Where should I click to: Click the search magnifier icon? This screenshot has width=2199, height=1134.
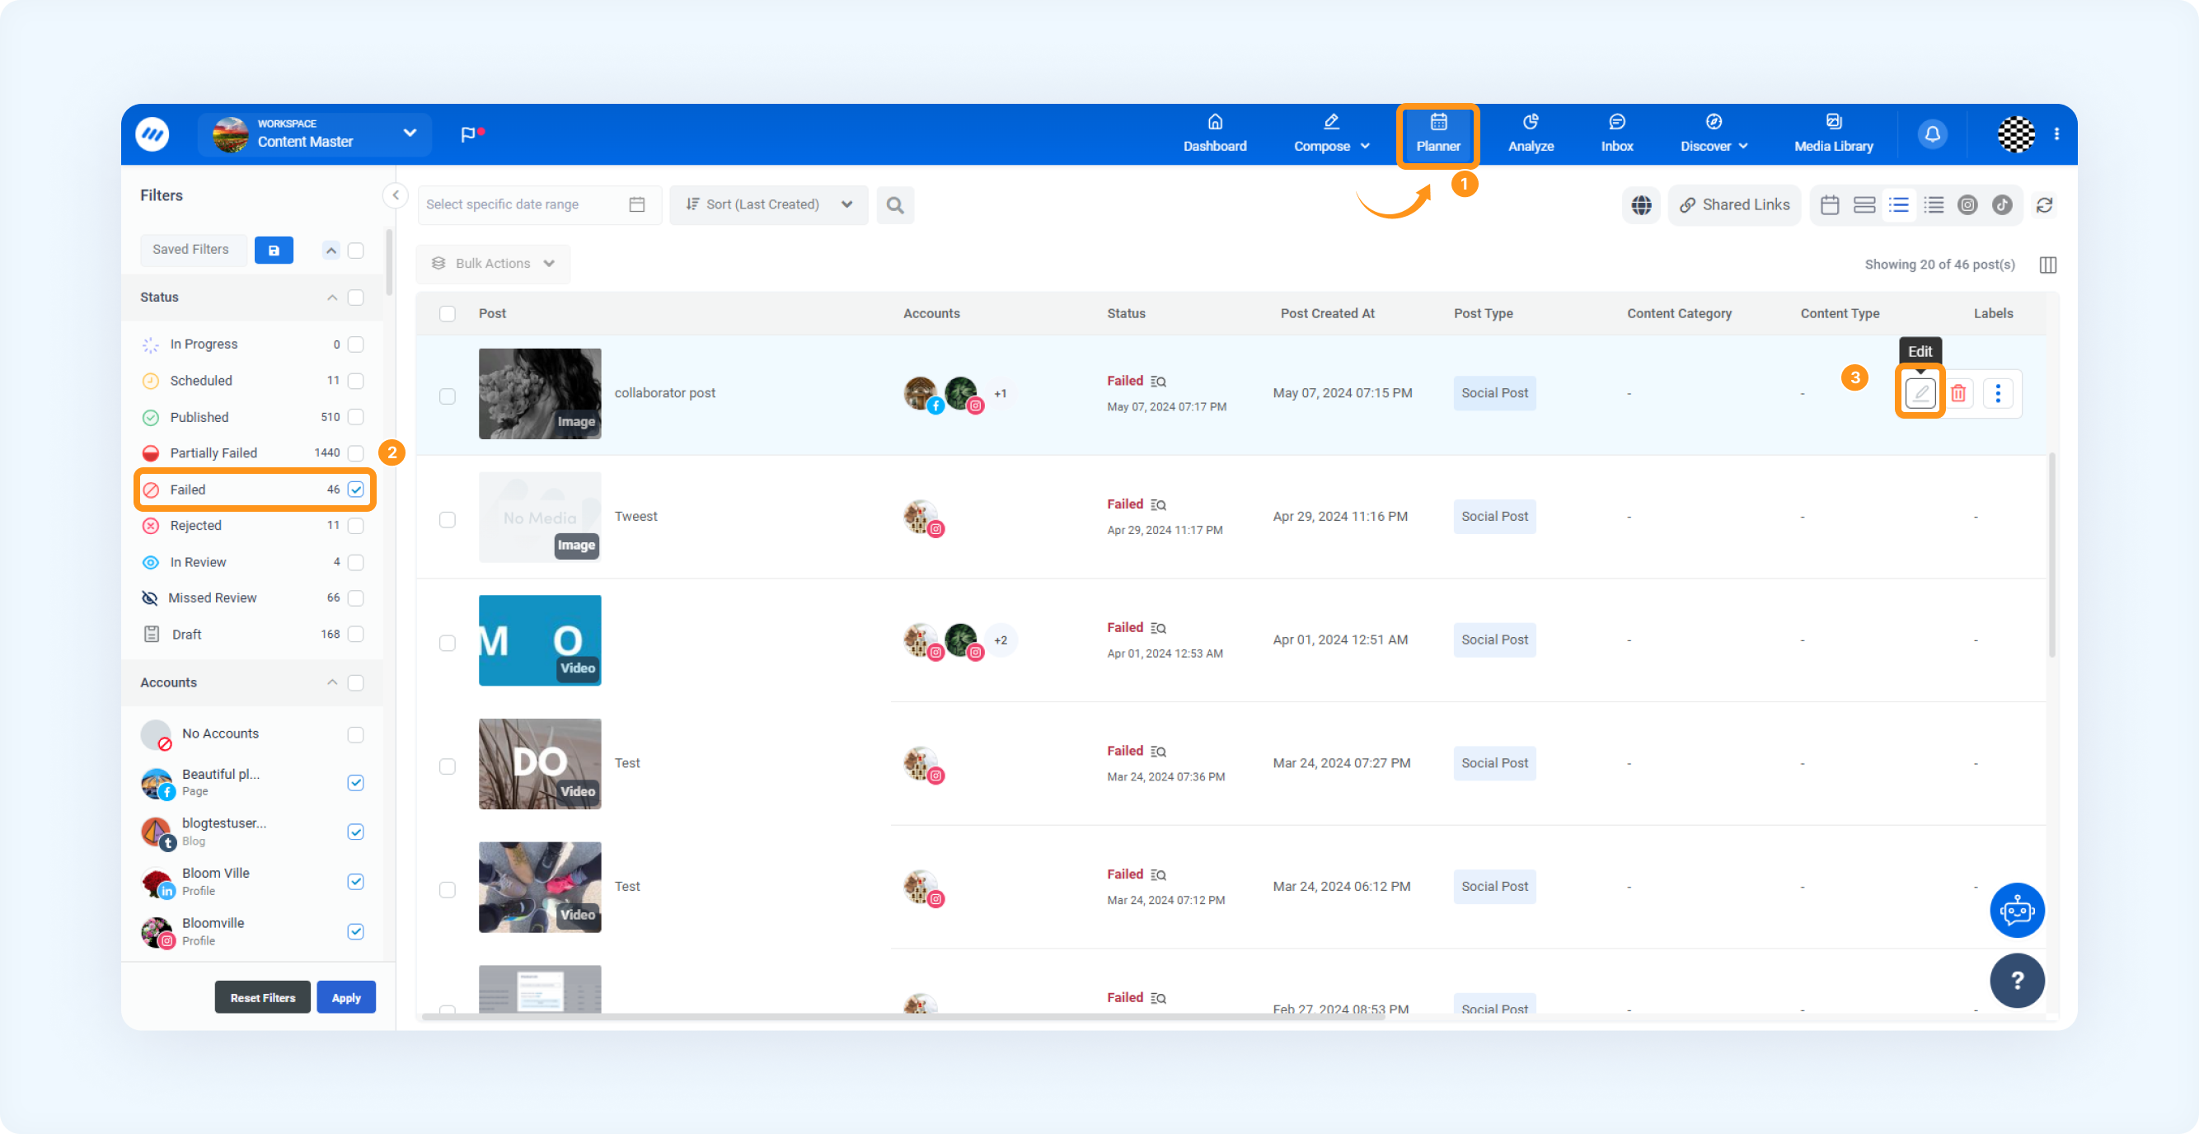coord(893,204)
